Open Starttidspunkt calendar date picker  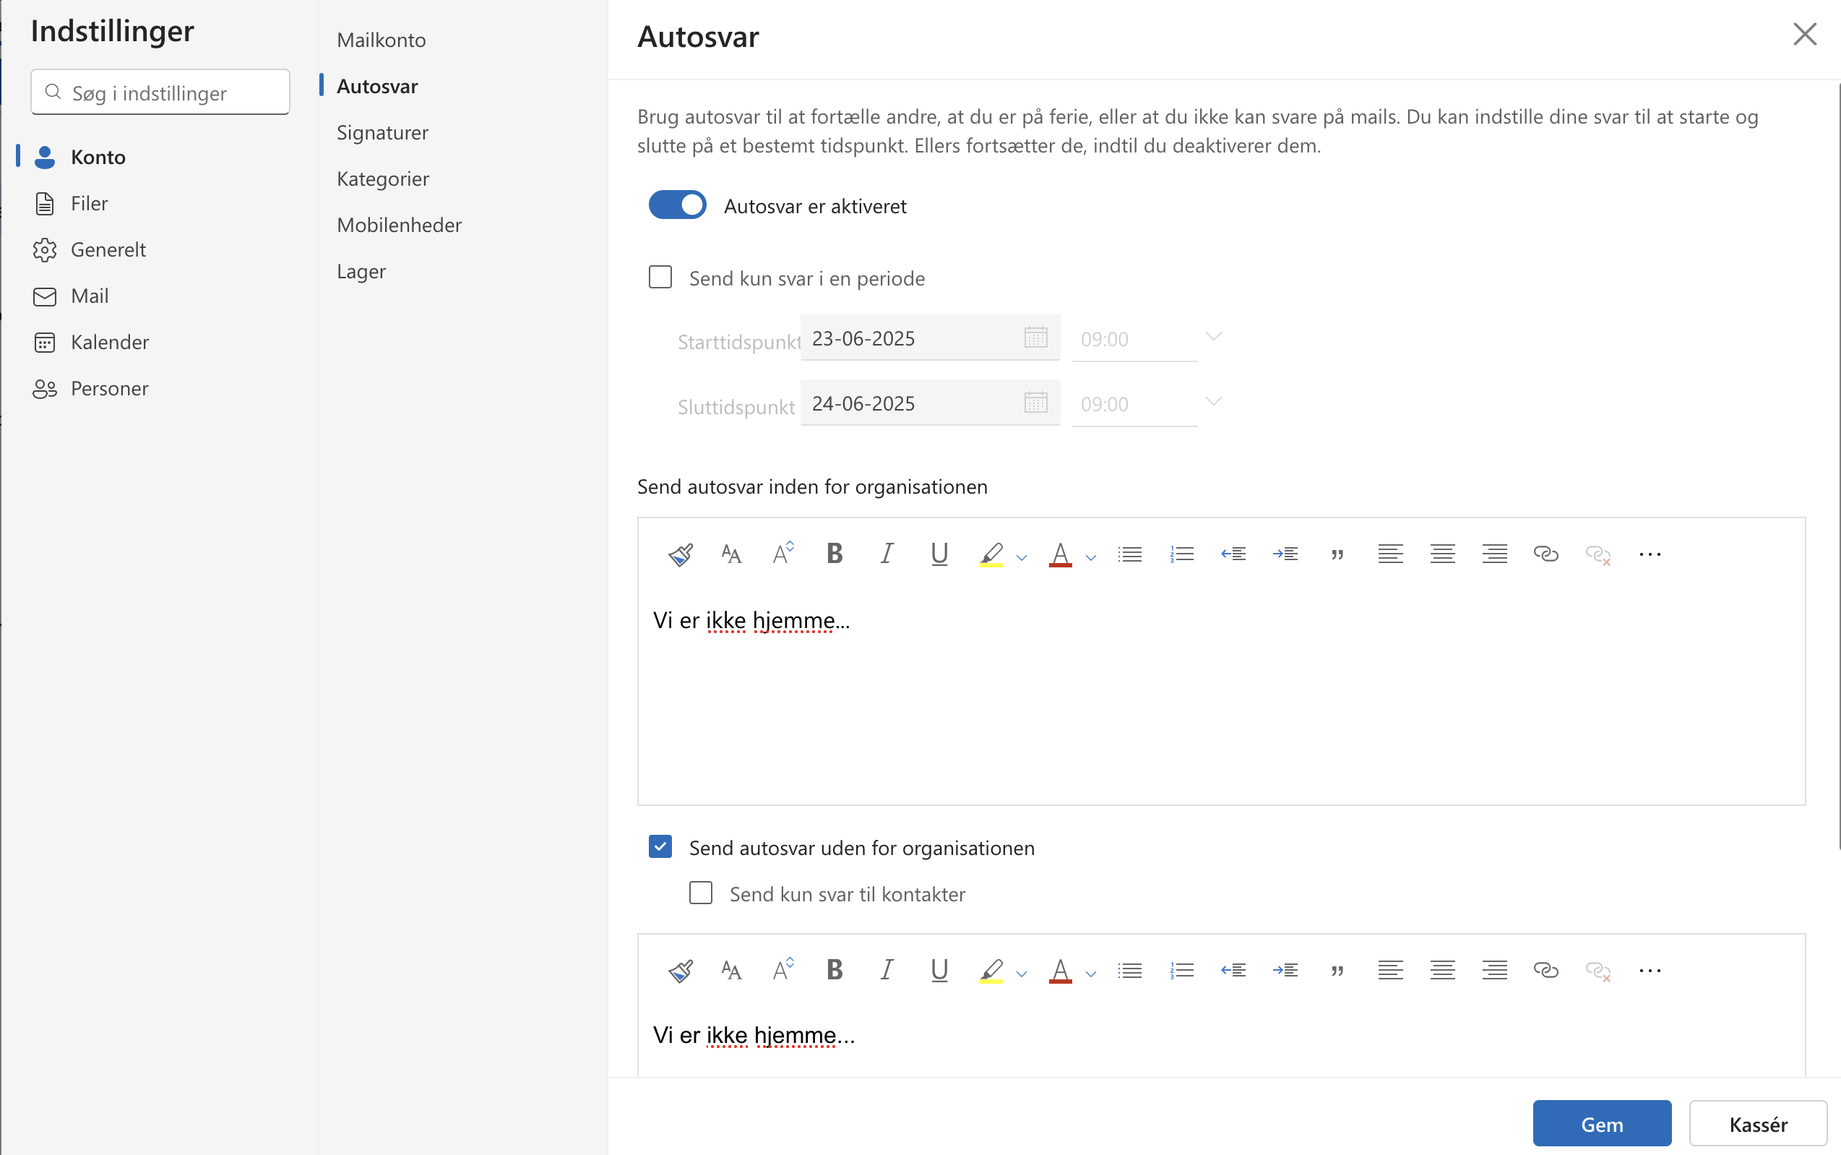pyautogui.click(x=1035, y=337)
